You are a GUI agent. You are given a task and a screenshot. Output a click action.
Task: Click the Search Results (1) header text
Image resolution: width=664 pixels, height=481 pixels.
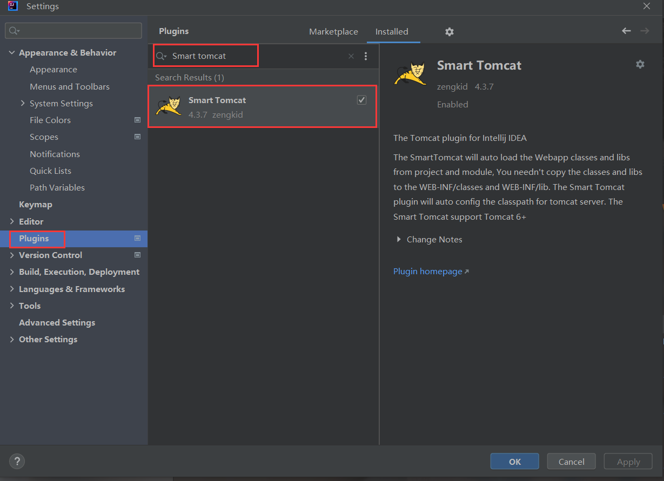click(x=190, y=78)
